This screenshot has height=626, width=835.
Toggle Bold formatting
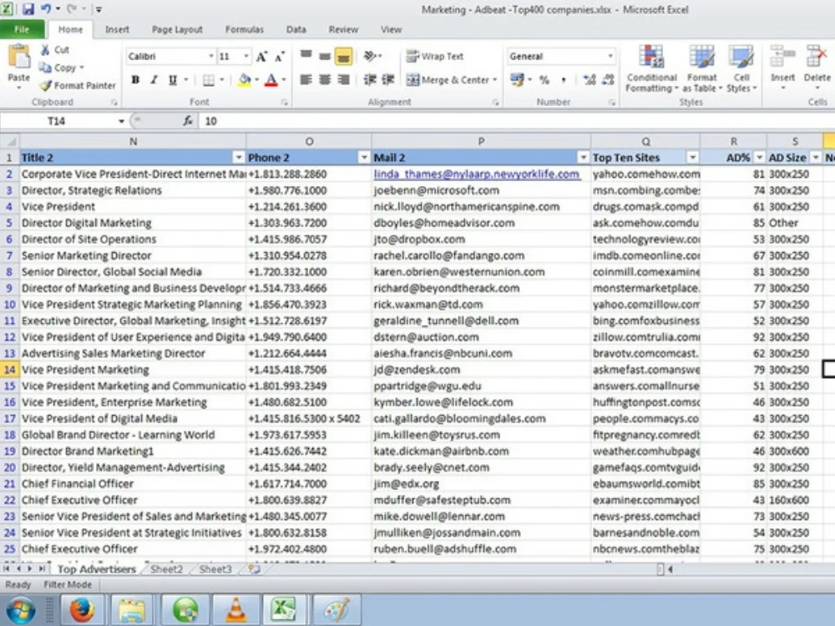pos(136,80)
